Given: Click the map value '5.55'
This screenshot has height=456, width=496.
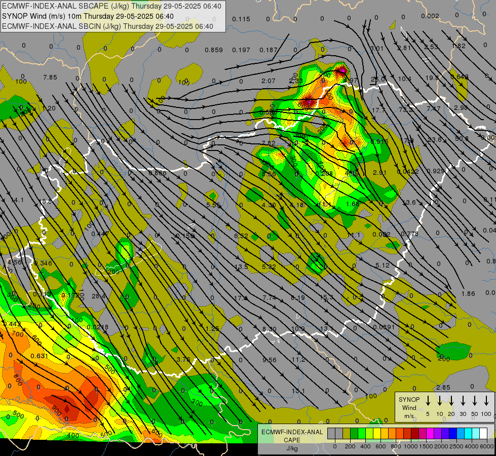Looking at the screenshot, I should click(213, 205).
